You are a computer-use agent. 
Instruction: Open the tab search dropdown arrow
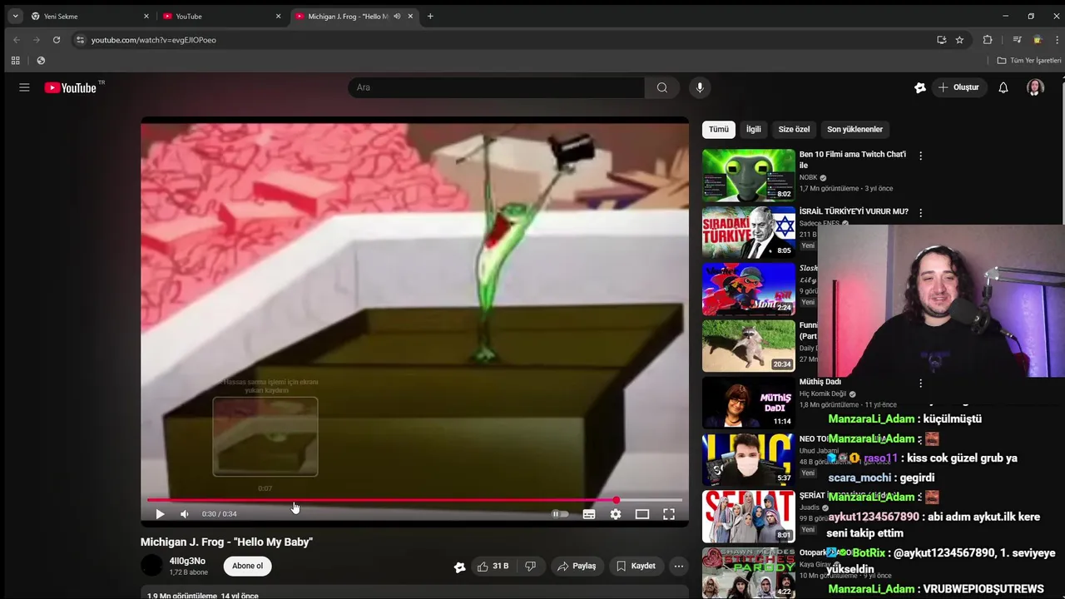[15, 16]
